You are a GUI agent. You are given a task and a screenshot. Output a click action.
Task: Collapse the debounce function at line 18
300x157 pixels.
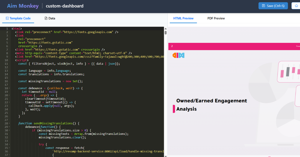tap(9, 88)
